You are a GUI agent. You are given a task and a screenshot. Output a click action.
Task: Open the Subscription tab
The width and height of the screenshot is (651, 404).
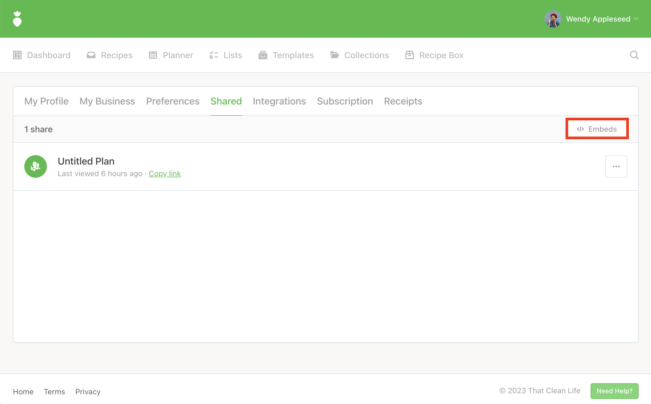pos(345,101)
